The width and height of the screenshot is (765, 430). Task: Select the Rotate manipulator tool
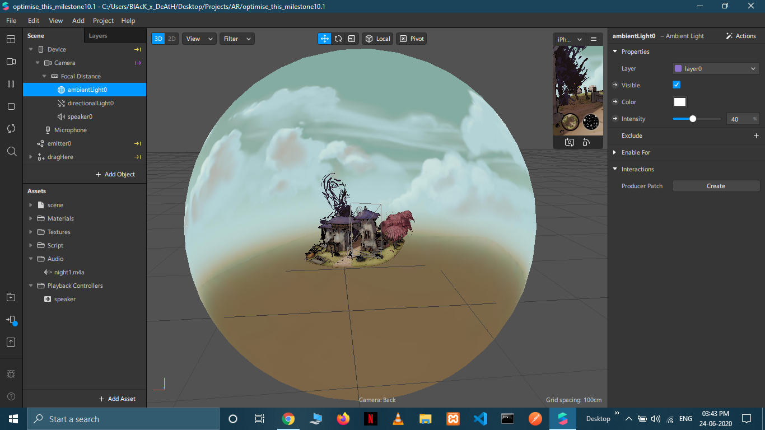pos(338,39)
